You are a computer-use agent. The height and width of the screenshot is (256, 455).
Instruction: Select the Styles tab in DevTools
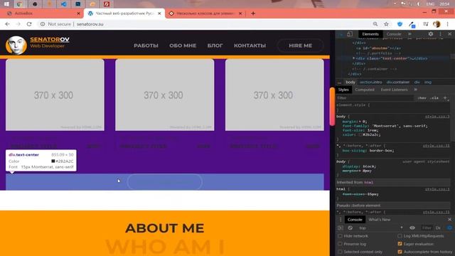tap(343, 90)
